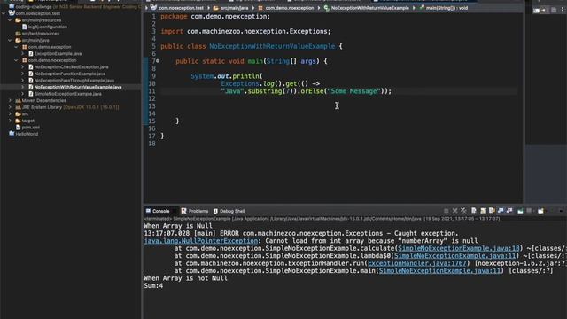Expand JRE System Library node
Image resolution: width=567 pixels, height=319 pixels.
coord(10,107)
